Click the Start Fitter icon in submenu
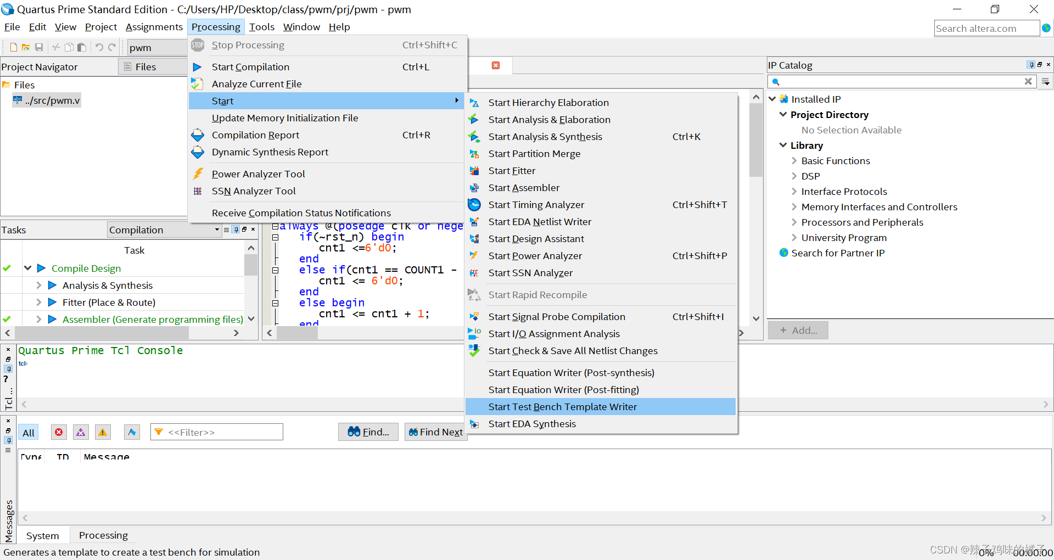The image size is (1054, 560). tap(474, 171)
